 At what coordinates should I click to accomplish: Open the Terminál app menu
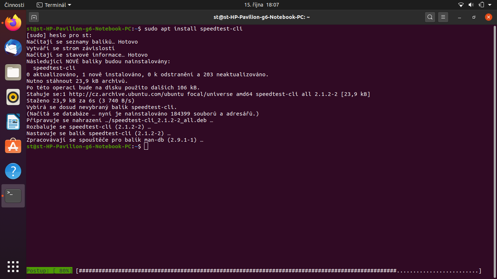tap(54, 5)
